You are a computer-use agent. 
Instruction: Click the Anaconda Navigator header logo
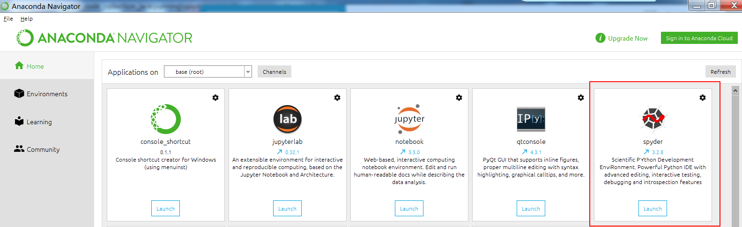(104, 38)
